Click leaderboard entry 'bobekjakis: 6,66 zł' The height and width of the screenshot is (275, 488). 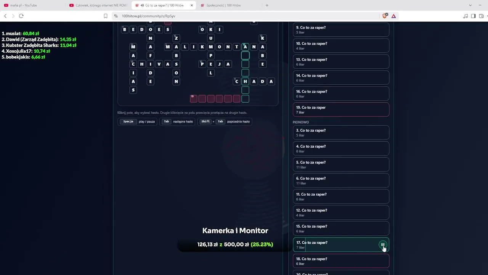click(23, 57)
